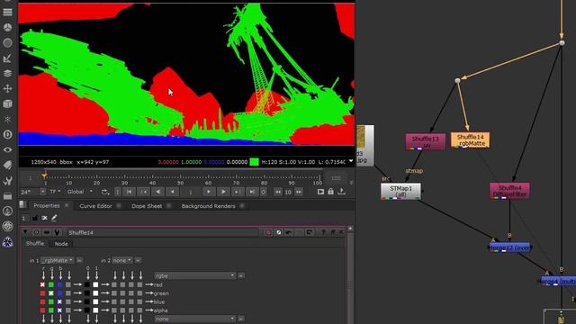
Task: Open the Global frame range dropdown
Action: [x=80, y=192]
